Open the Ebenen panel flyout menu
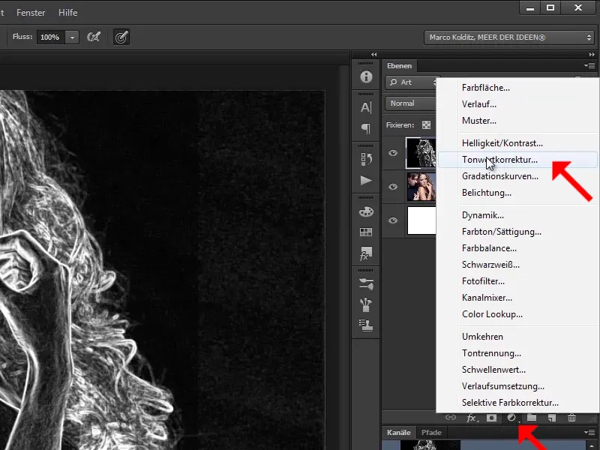The image size is (600, 450). click(589, 66)
